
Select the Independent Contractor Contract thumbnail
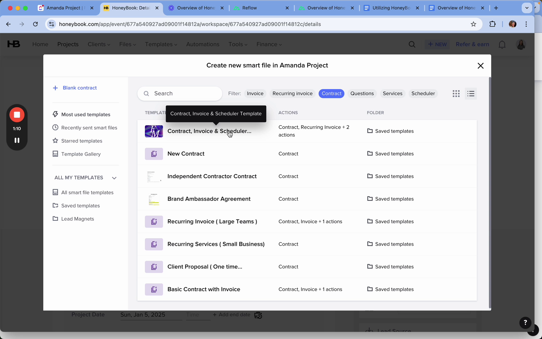[154, 176]
